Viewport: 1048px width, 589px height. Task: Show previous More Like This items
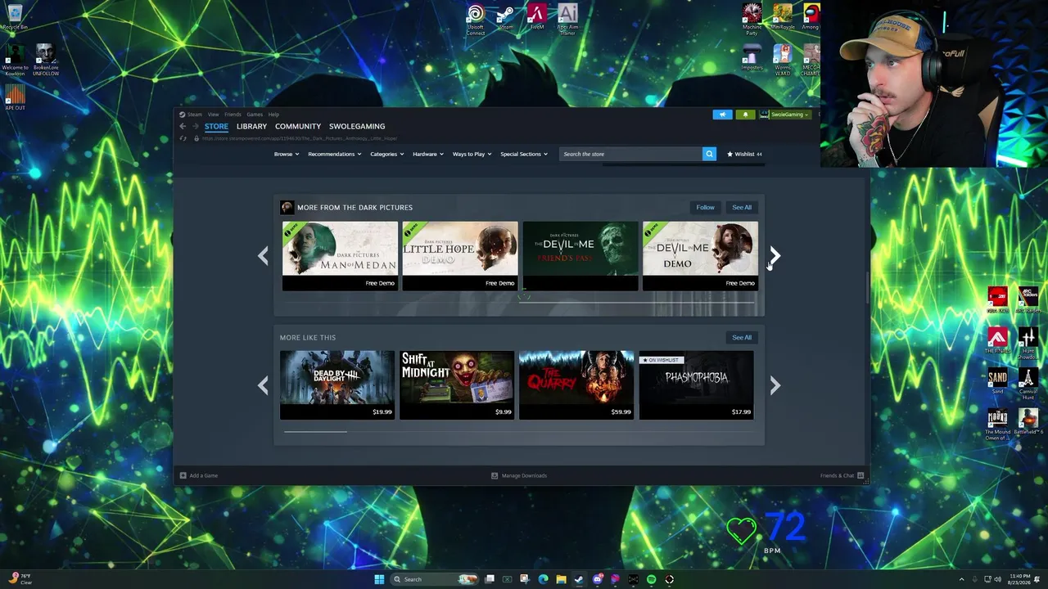point(263,385)
